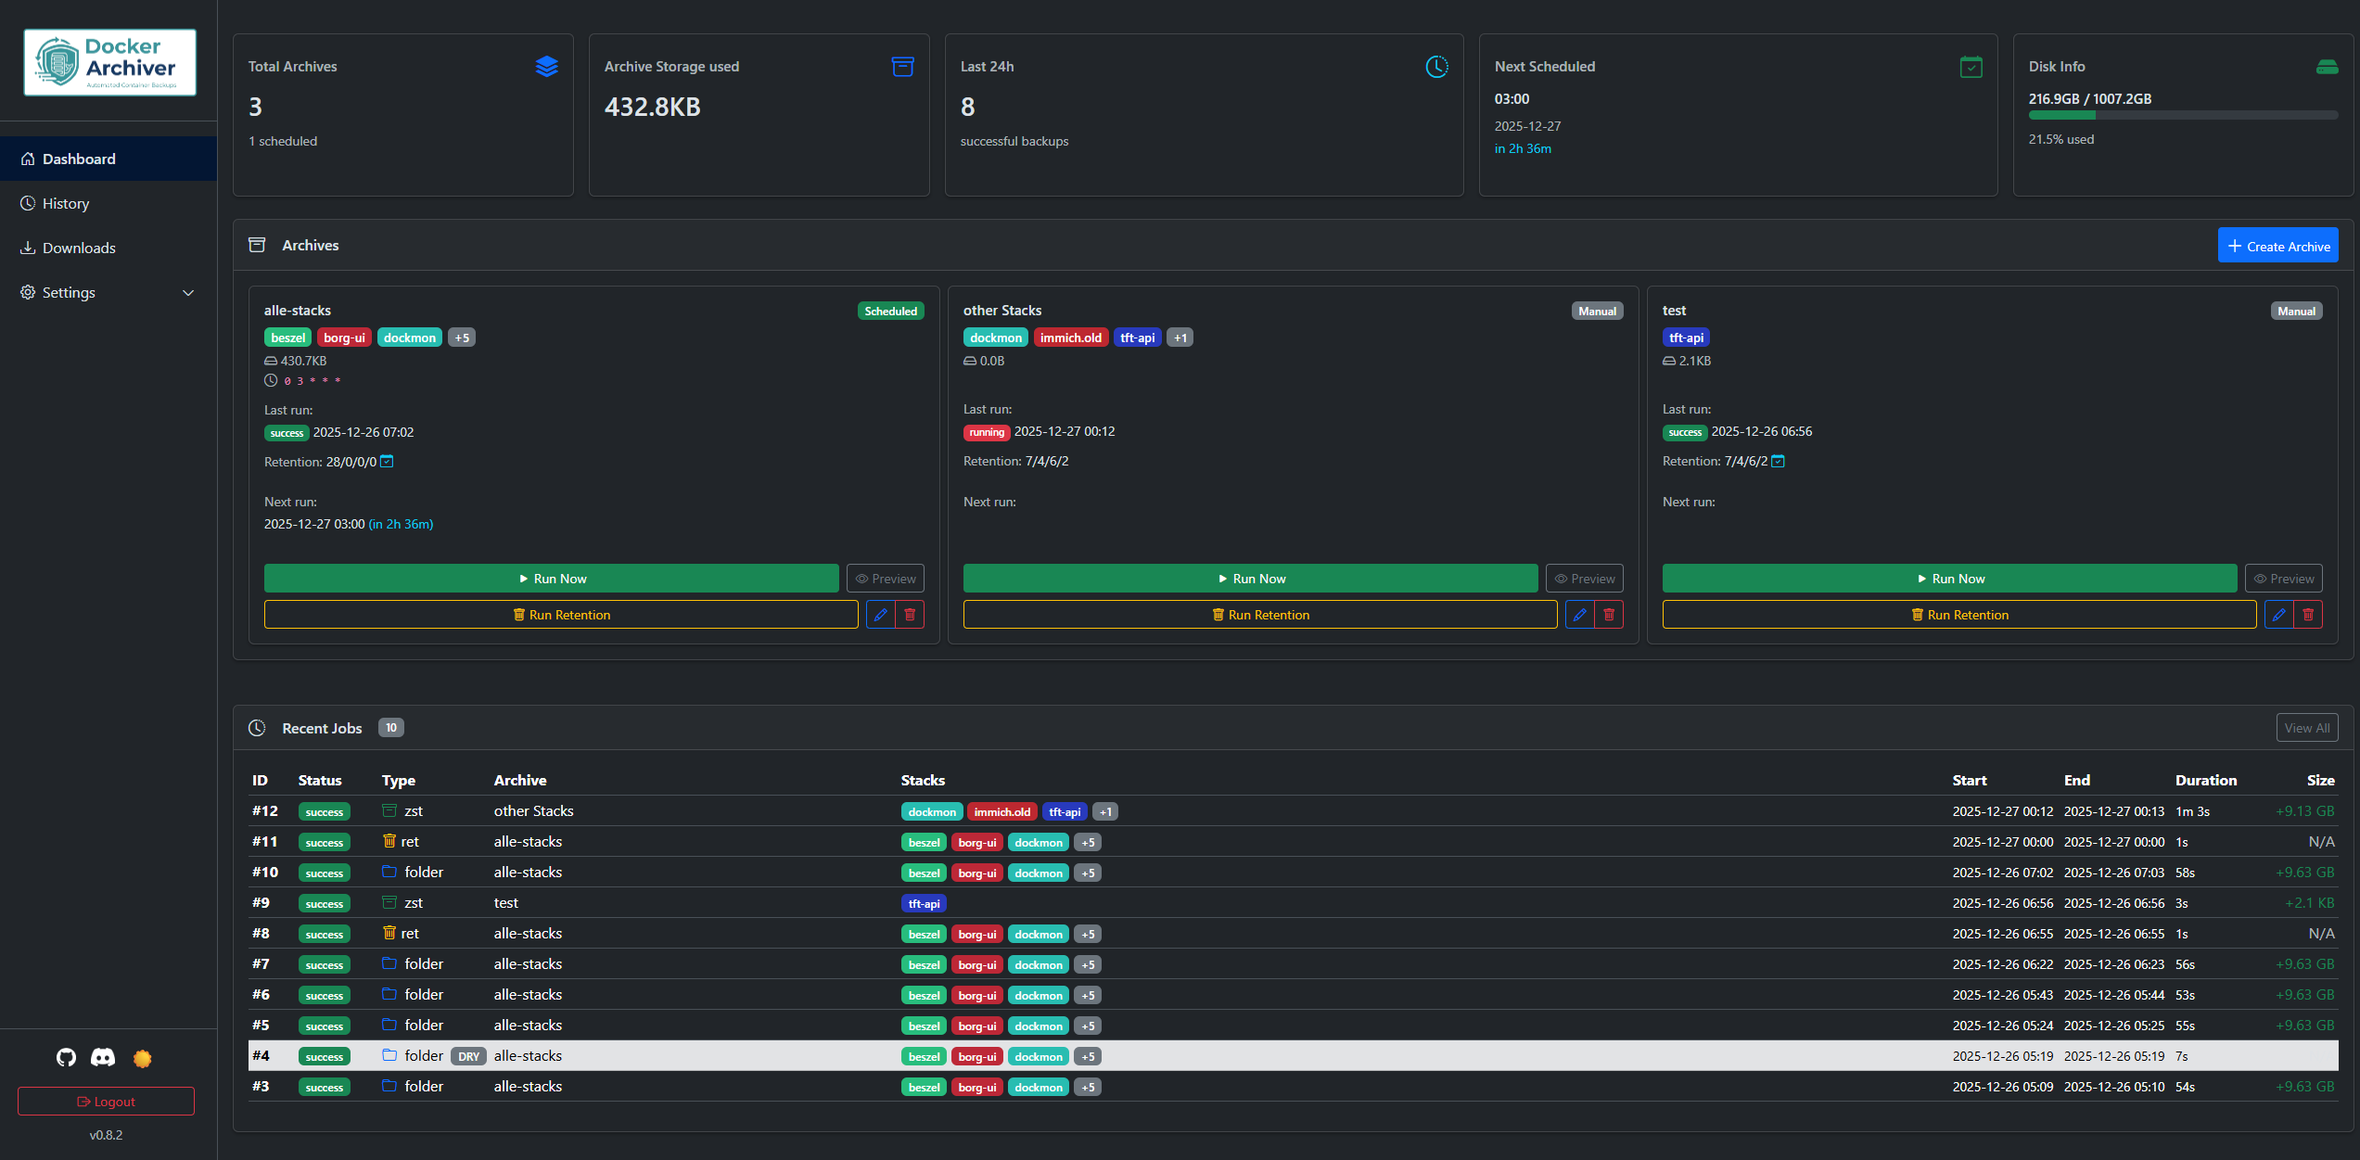Viewport: 2360px width, 1160px height.
Task: Click retention check icon on alle-stacks
Action: coord(387,462)
